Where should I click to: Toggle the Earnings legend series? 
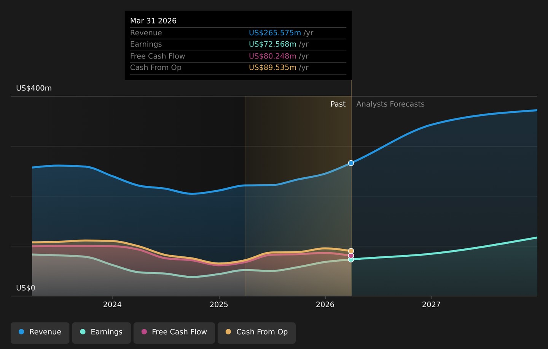point(101,333)
